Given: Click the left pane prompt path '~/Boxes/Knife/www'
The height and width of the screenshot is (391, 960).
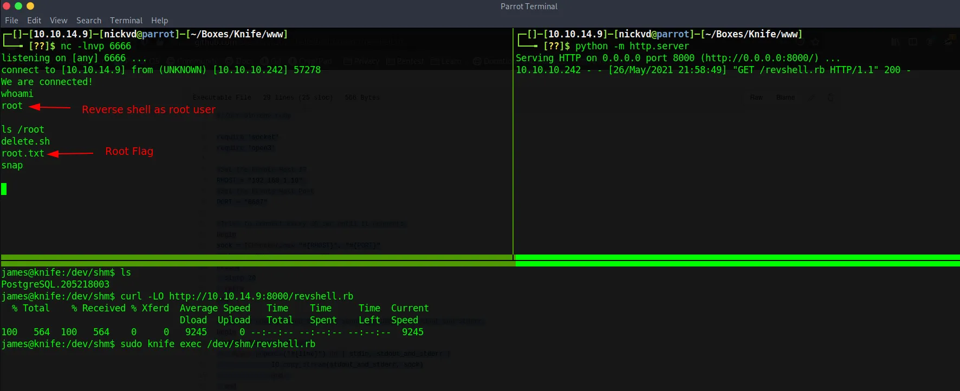Looking at the screenshot, I should click(x=237, y=34).
